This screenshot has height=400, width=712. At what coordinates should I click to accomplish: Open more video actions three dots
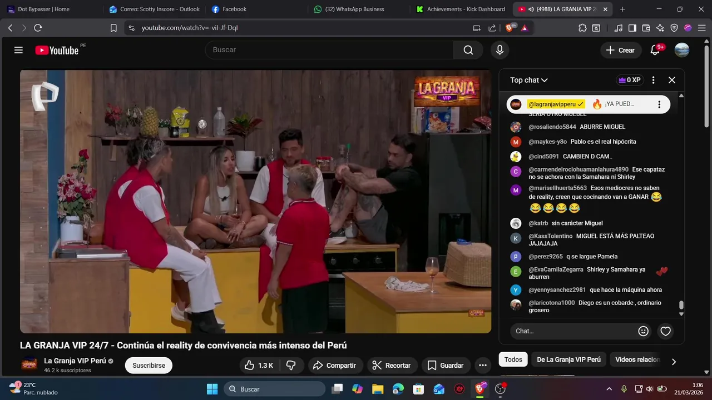(x=483, y=365)
